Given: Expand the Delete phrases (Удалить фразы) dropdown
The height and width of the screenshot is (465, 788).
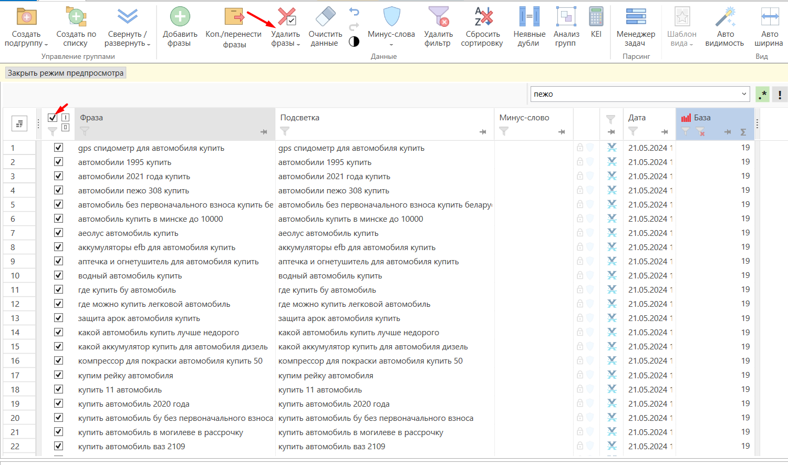Looking at the screenshot, I should point(298,44).
